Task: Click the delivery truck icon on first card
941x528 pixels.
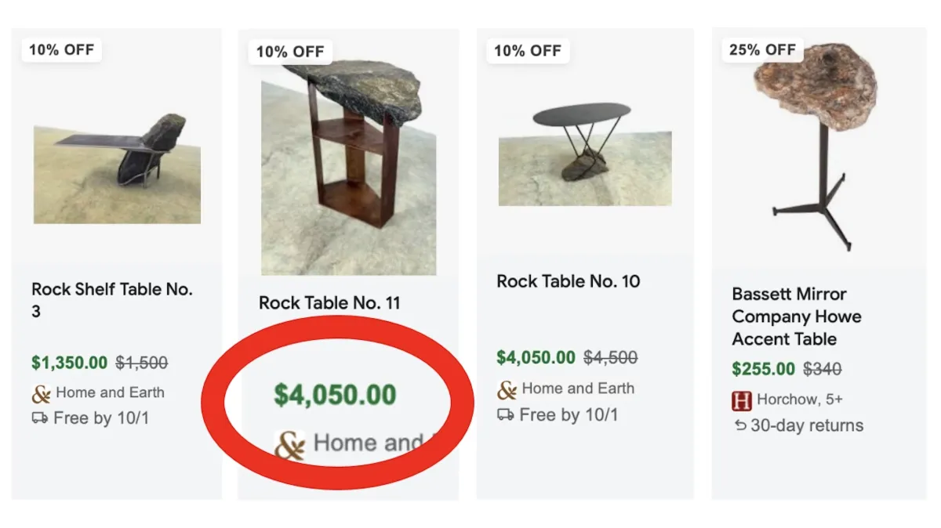Action: pos(39,418)
